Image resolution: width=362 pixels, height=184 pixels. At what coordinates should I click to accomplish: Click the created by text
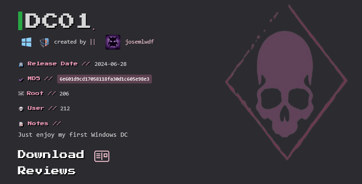pyautogui.click(x=70, y=42)
